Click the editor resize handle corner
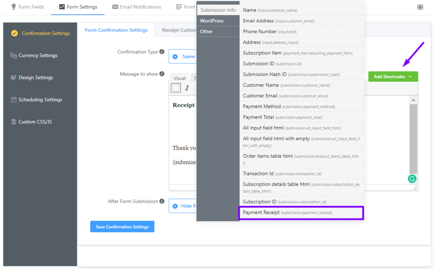Screen dimensions: 435x269 (415, 188)
